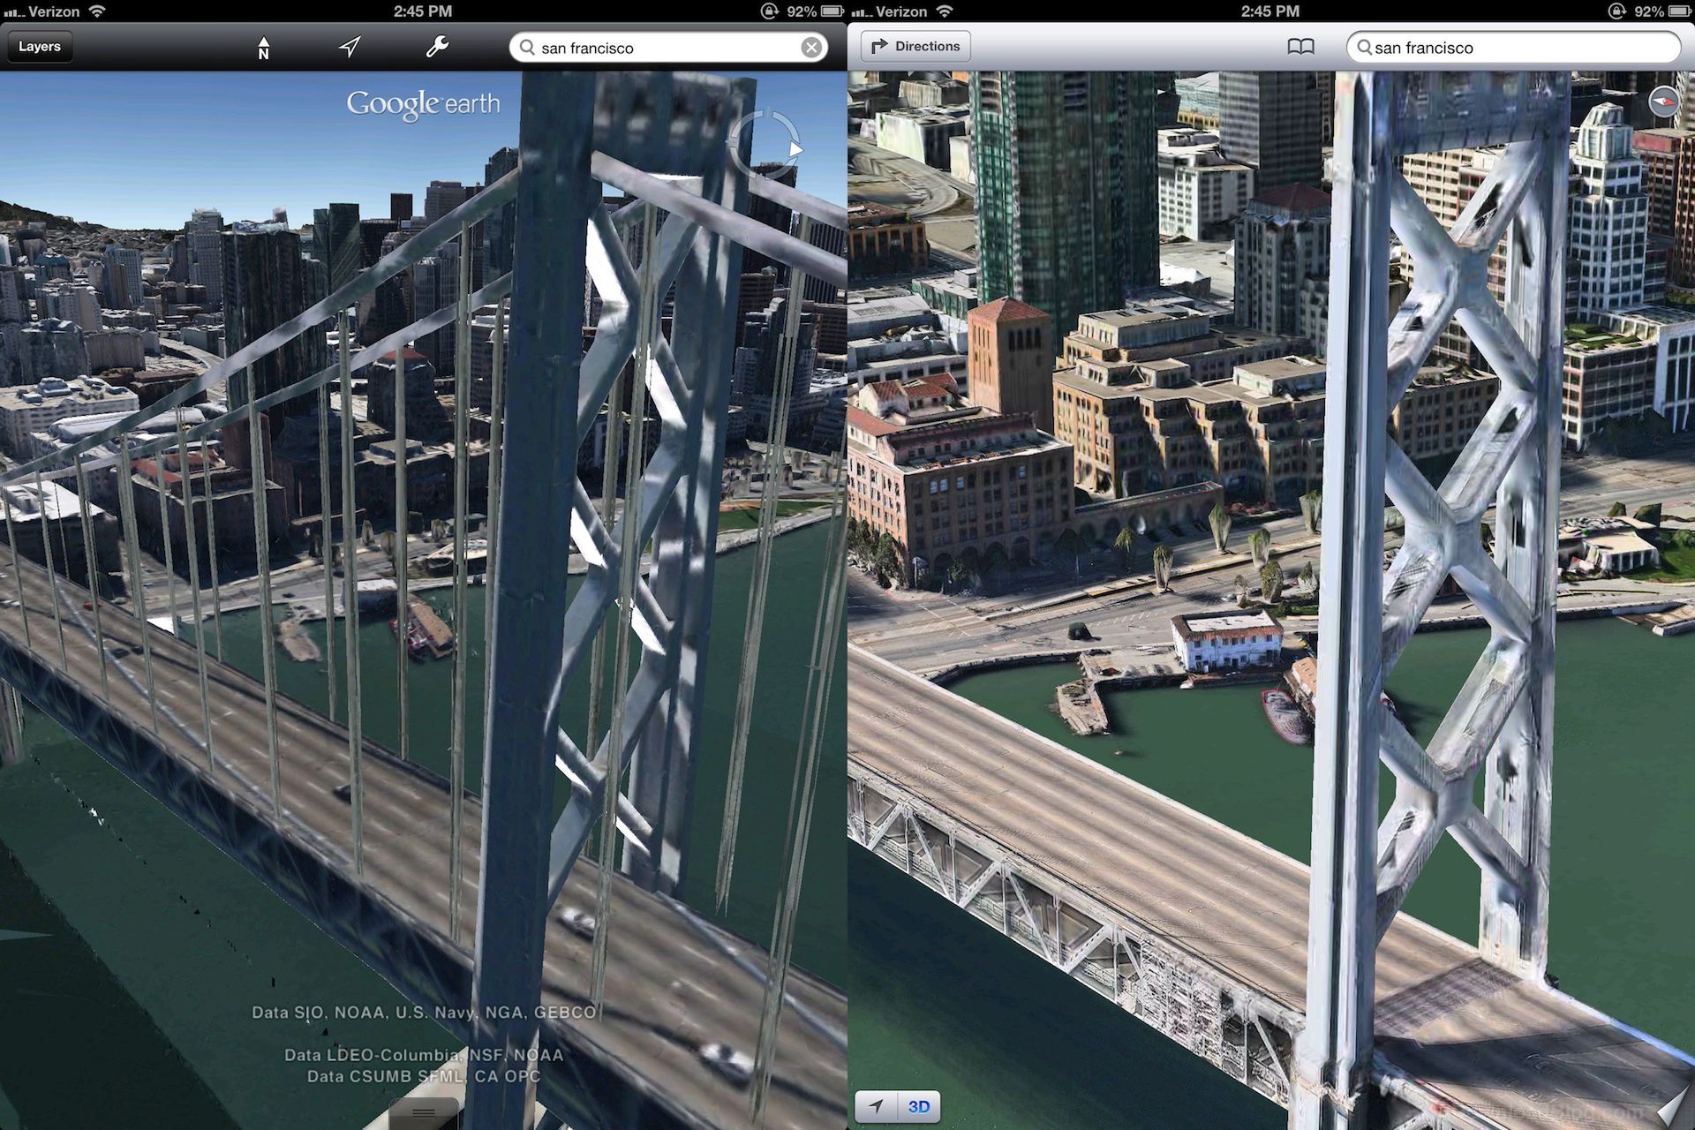Toggle the 3D view button
The image size is (1695, 1130).
click(x=919, y=1106)
